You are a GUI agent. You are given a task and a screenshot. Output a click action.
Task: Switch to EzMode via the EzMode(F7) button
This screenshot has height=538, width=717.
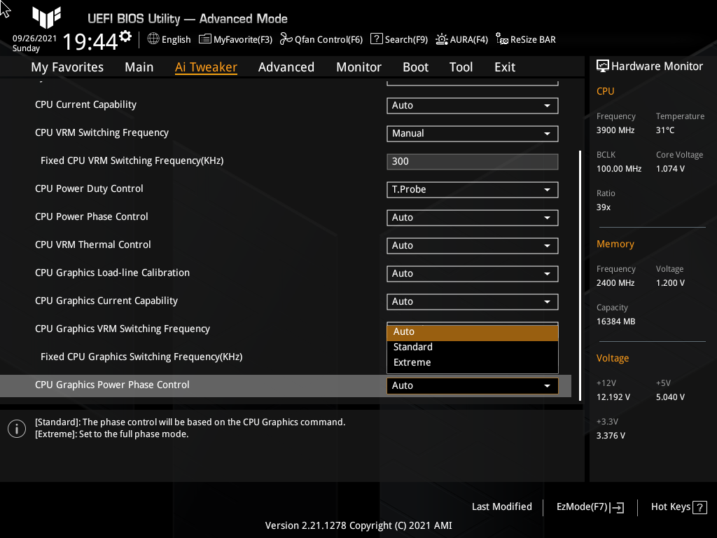point(589,506)
